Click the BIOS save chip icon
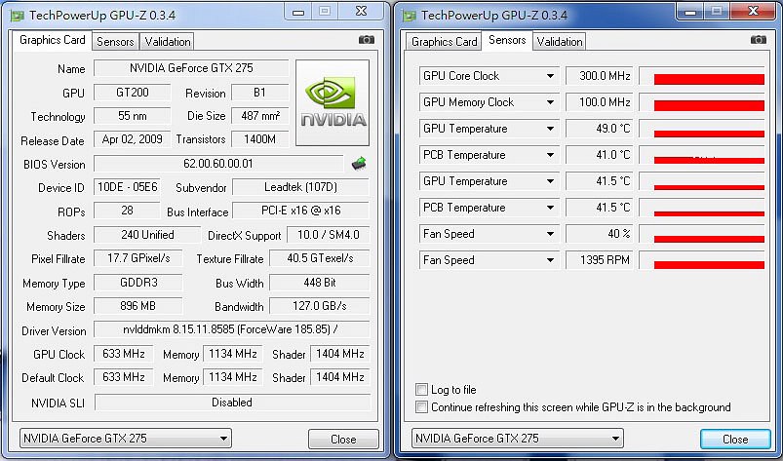 [x=359, y=163]
